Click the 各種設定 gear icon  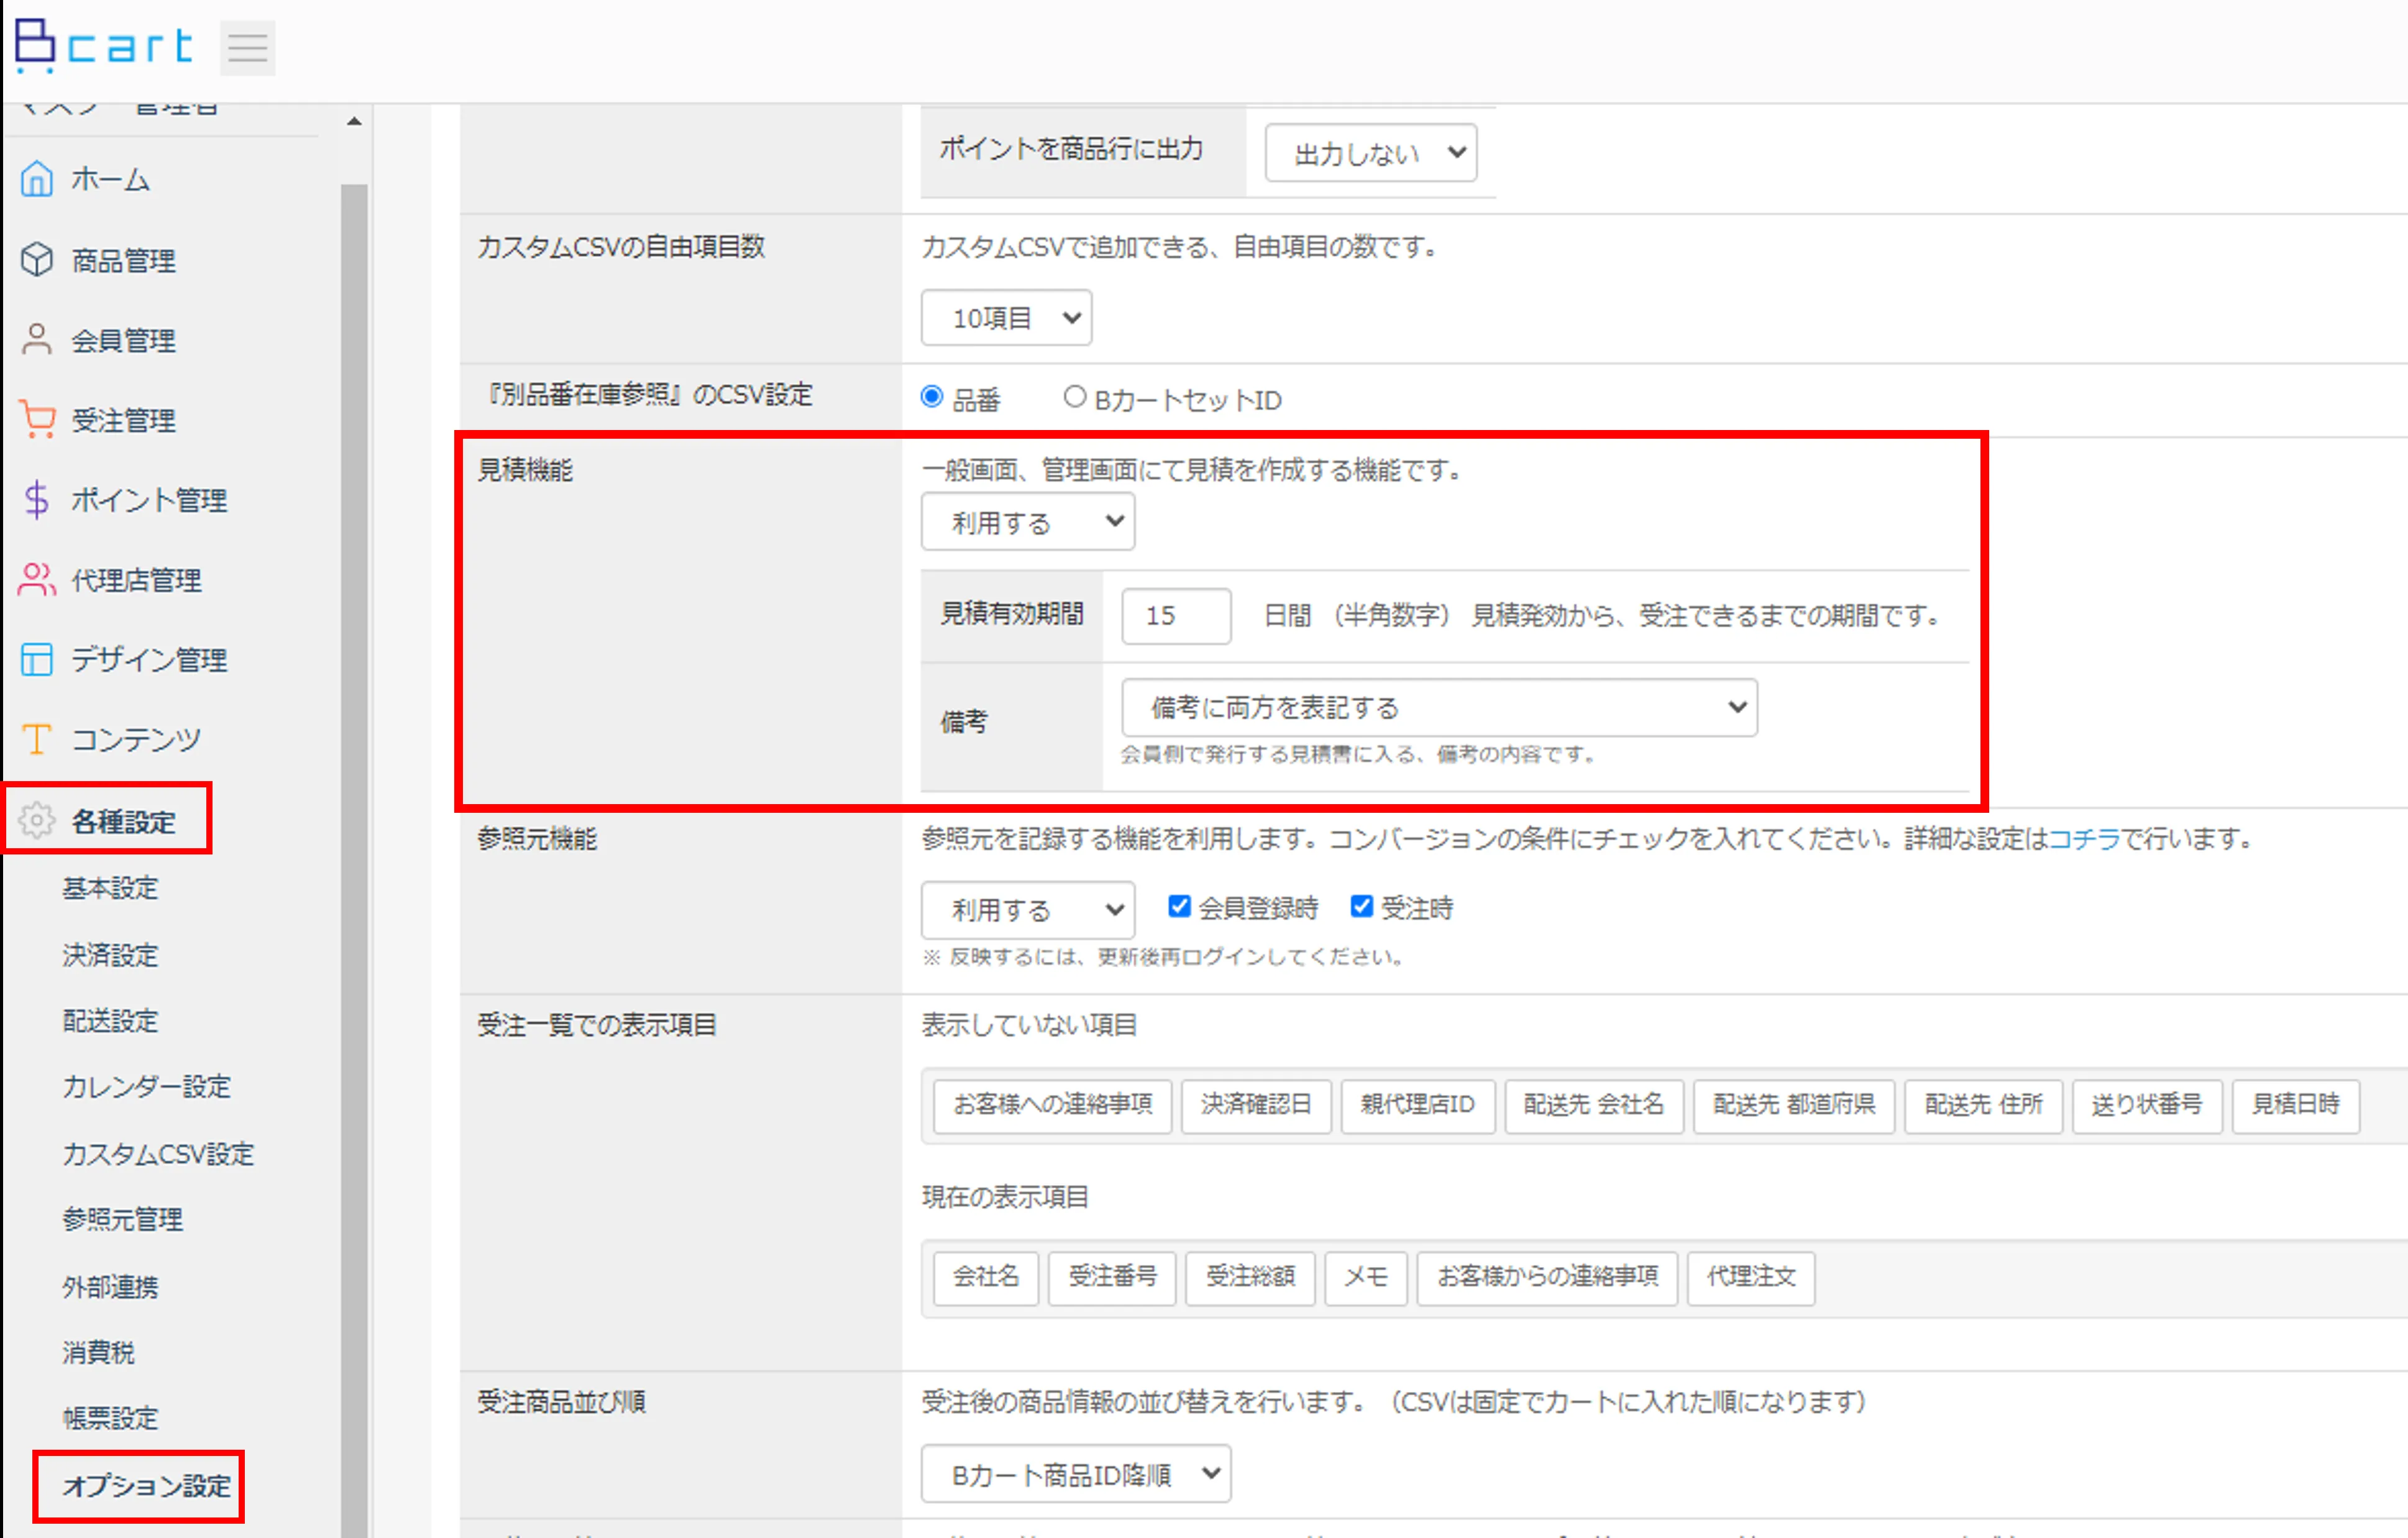click(37, 821)
